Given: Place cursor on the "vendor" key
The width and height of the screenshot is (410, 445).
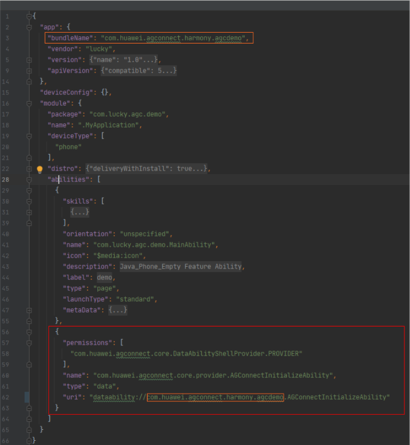Looking at the screenshot, I should [62, 49].
